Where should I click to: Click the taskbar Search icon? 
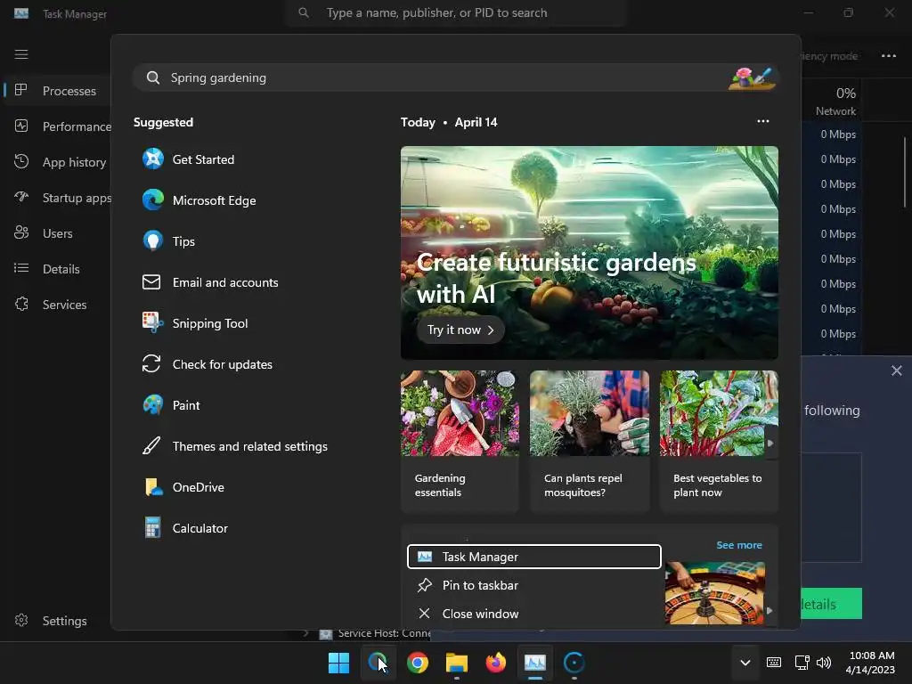[x=378, y=663]
